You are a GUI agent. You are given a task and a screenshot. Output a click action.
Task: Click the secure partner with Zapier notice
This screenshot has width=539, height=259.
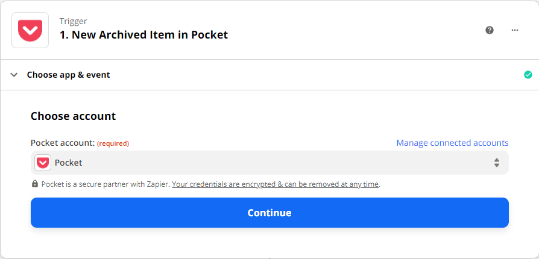(106, 184)
